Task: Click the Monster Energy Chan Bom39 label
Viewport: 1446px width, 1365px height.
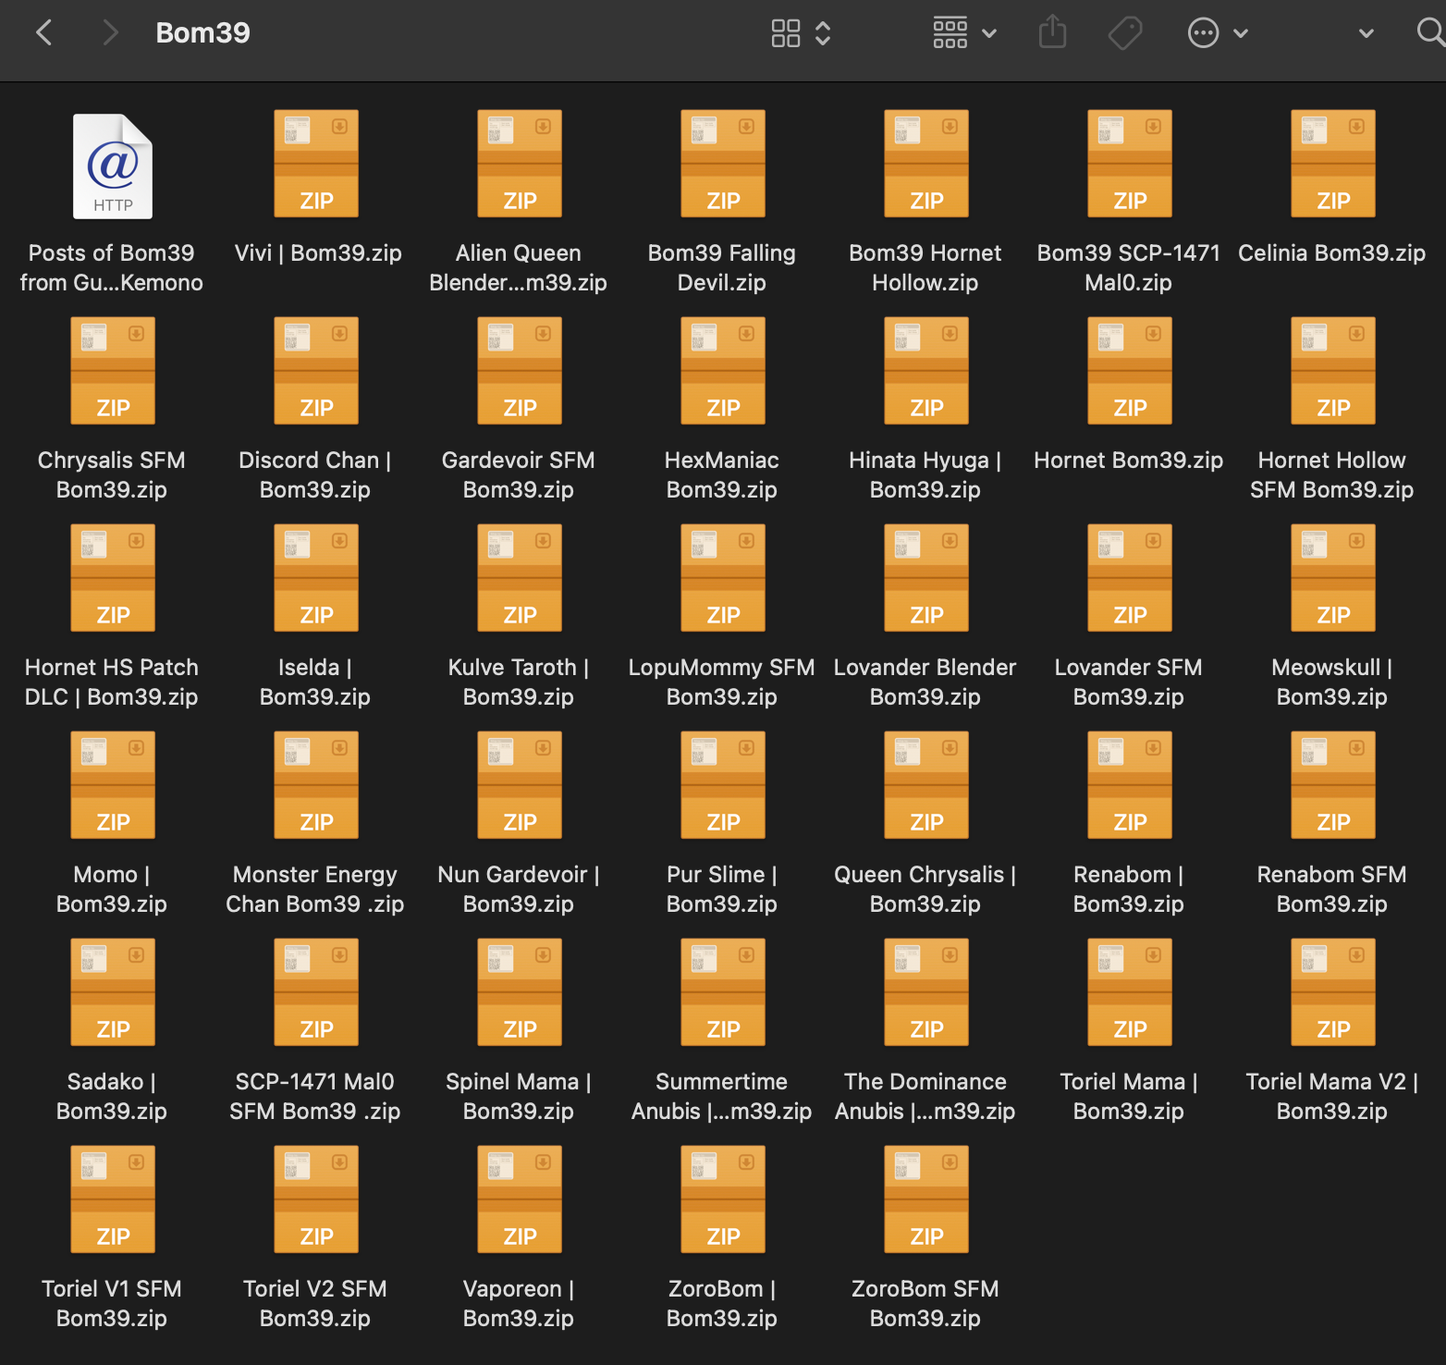Action: [x=315, y=890]
